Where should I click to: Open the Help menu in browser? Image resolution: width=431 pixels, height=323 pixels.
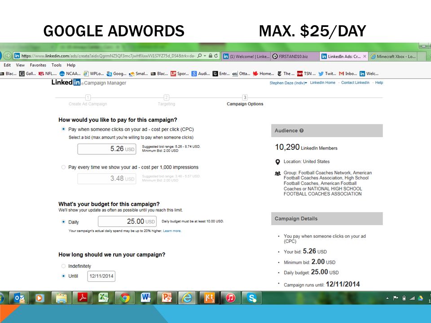coord(71,65)
